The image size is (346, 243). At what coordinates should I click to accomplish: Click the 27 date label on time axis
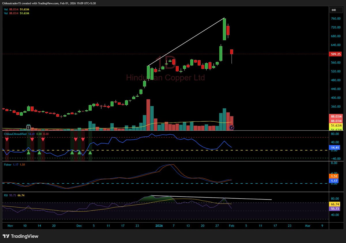(217, 226)
